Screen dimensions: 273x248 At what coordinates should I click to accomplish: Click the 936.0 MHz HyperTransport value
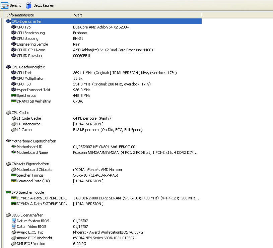tap(82, 90)
